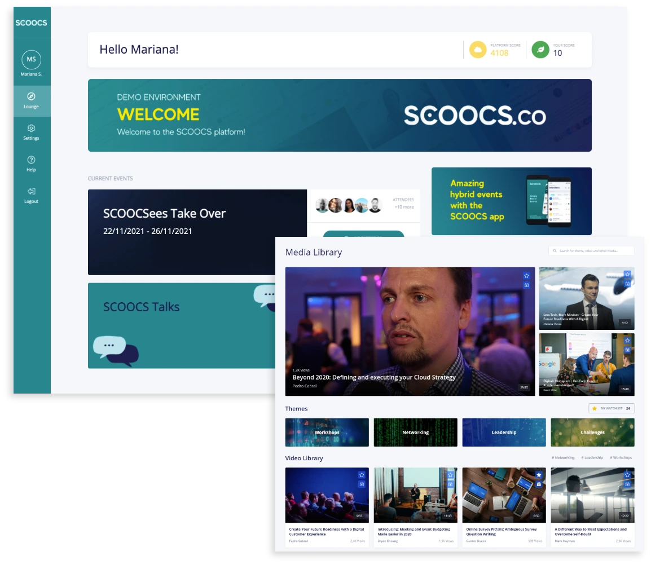This screenshot has width=651, height=565.
Task: Open the Leadership theme tile
Action: pyautogui.click(x=504, y=432)
